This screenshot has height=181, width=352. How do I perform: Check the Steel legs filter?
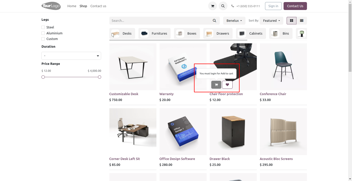coord(43,27)
